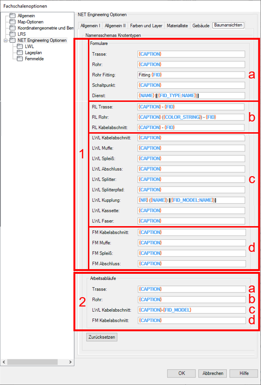
Task: Click the Map-Optionen folder icon
Action: click(x=13, y=22)
